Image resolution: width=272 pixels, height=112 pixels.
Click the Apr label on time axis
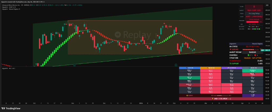[242, 103]
